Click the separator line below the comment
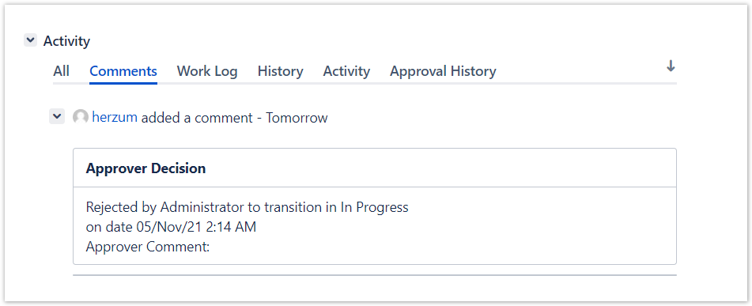752x306 pixels. click(375, 275)
